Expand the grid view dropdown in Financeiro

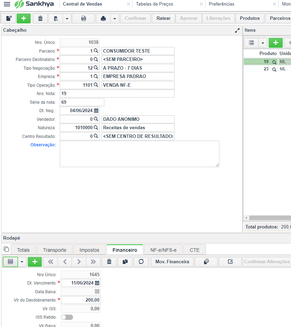click(23, 262)
